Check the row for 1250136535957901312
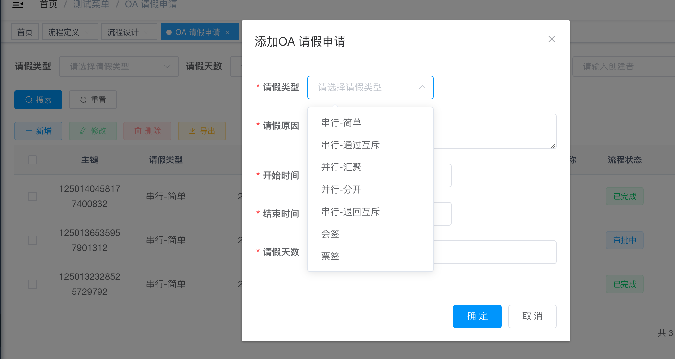Screen dimensions: 675x359 click(33, 240)
